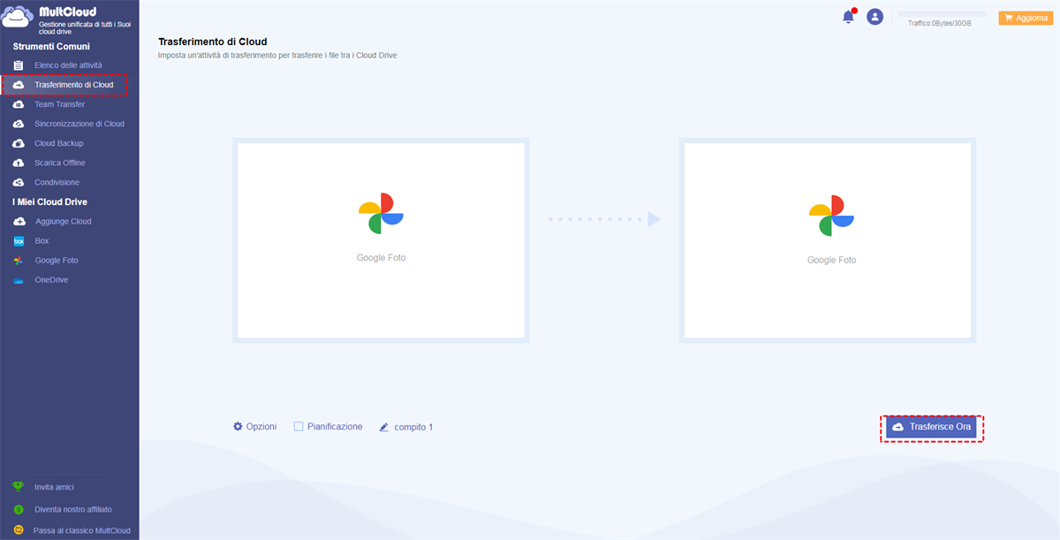Open Cloud Backup menu item

[58, 143]
